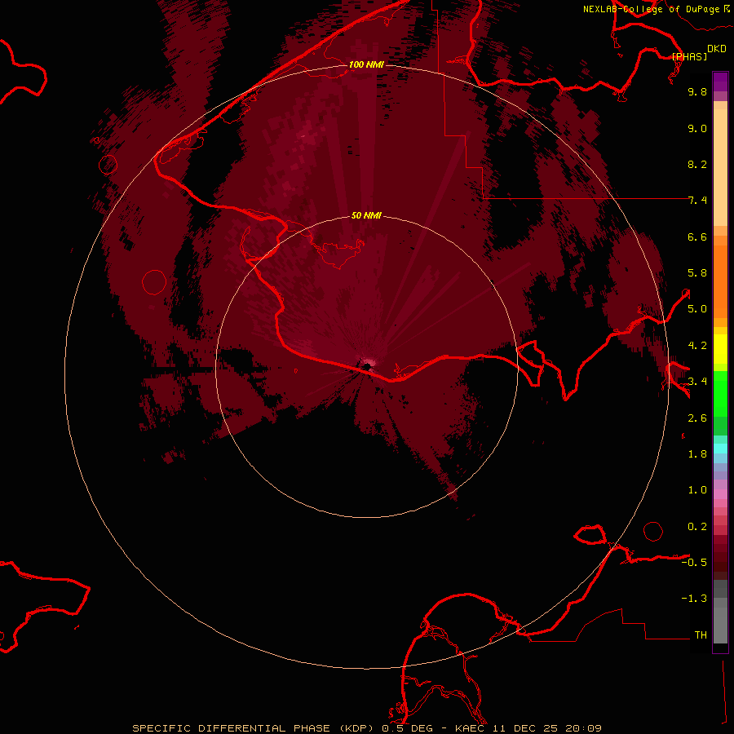734x734 pixels.
Task: Pick the yellow segment of the color bar
Action: pos(720,349)
